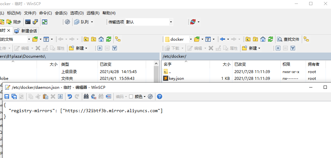Click the keep remote directory up to date icon
This screenshot has height=158, width=331.
tap(45, 22)
